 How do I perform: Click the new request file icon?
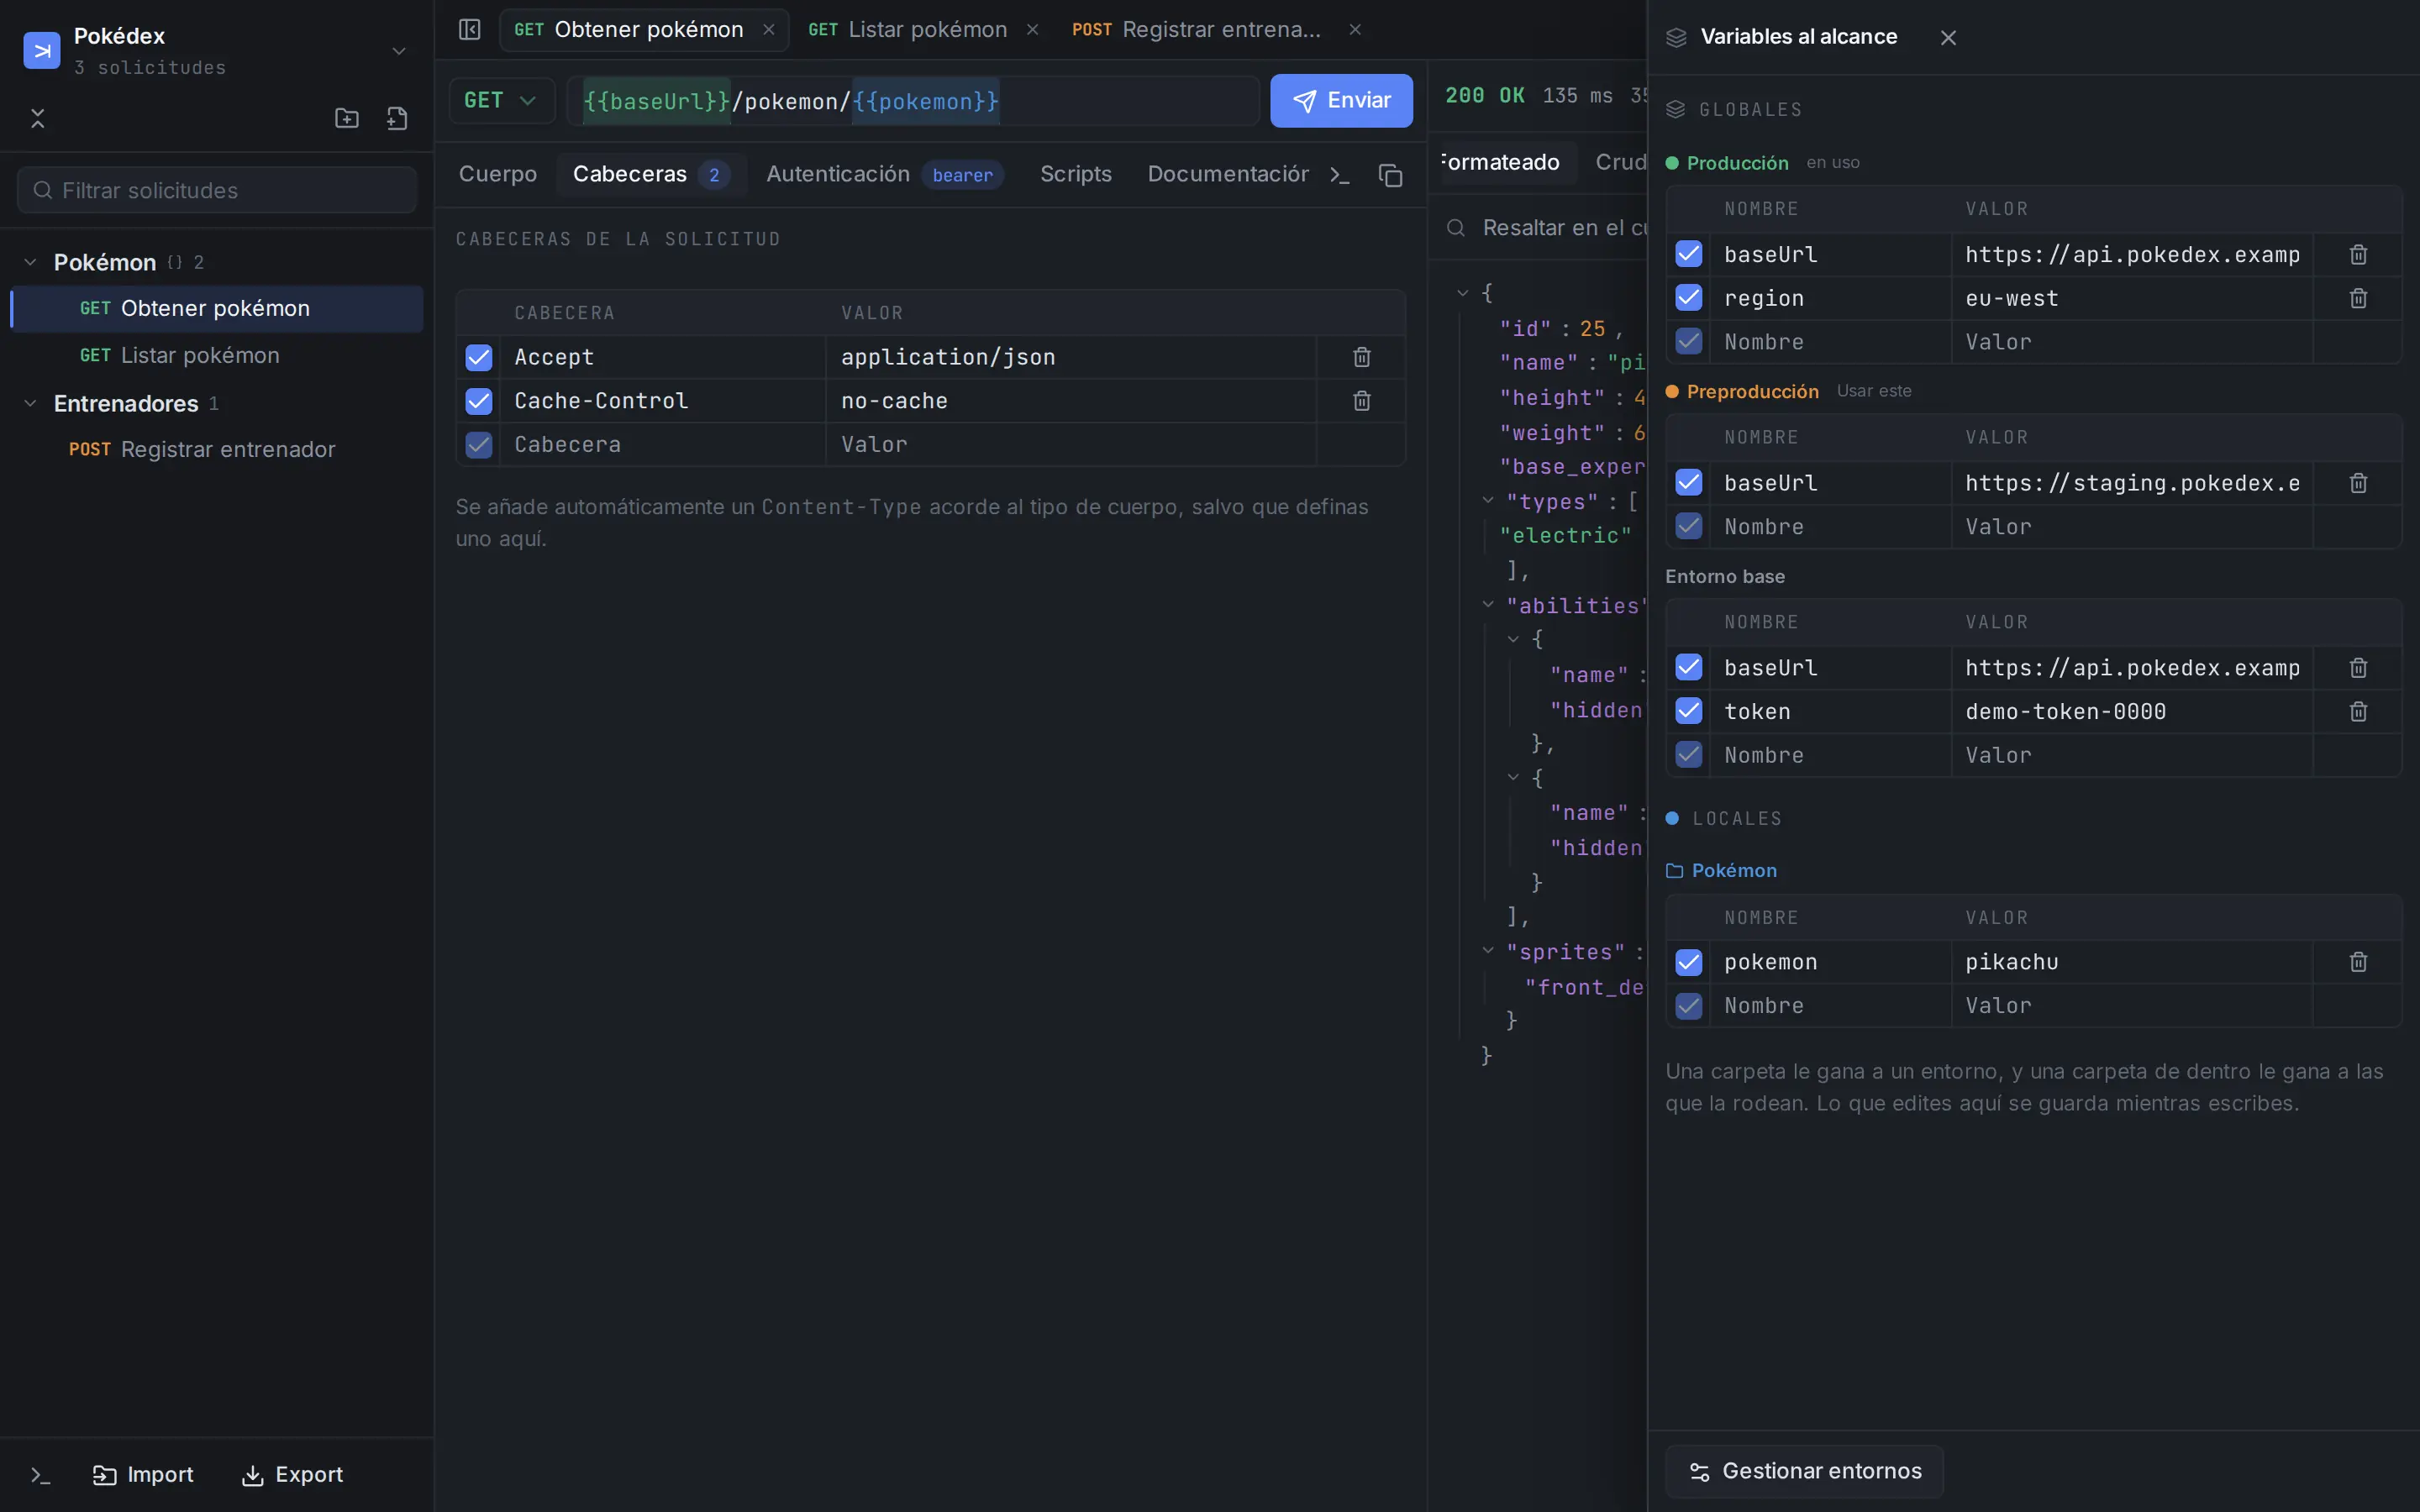click(397, 118)
